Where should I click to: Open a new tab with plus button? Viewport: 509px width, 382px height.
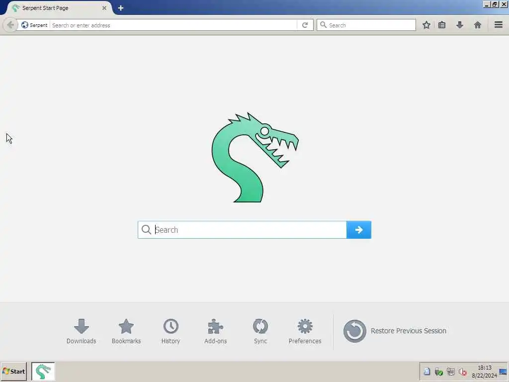coord(121,8)
